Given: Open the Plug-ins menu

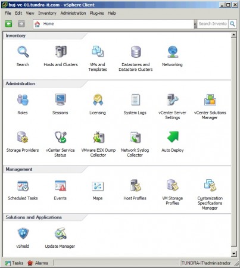Looking at the screenshot, I should [96, 13].
